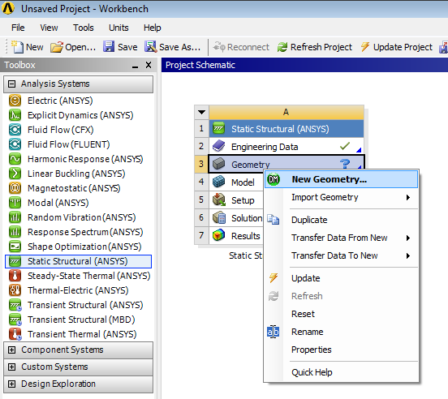Click the Model mesh cube icon

click(x=219, y=182)
